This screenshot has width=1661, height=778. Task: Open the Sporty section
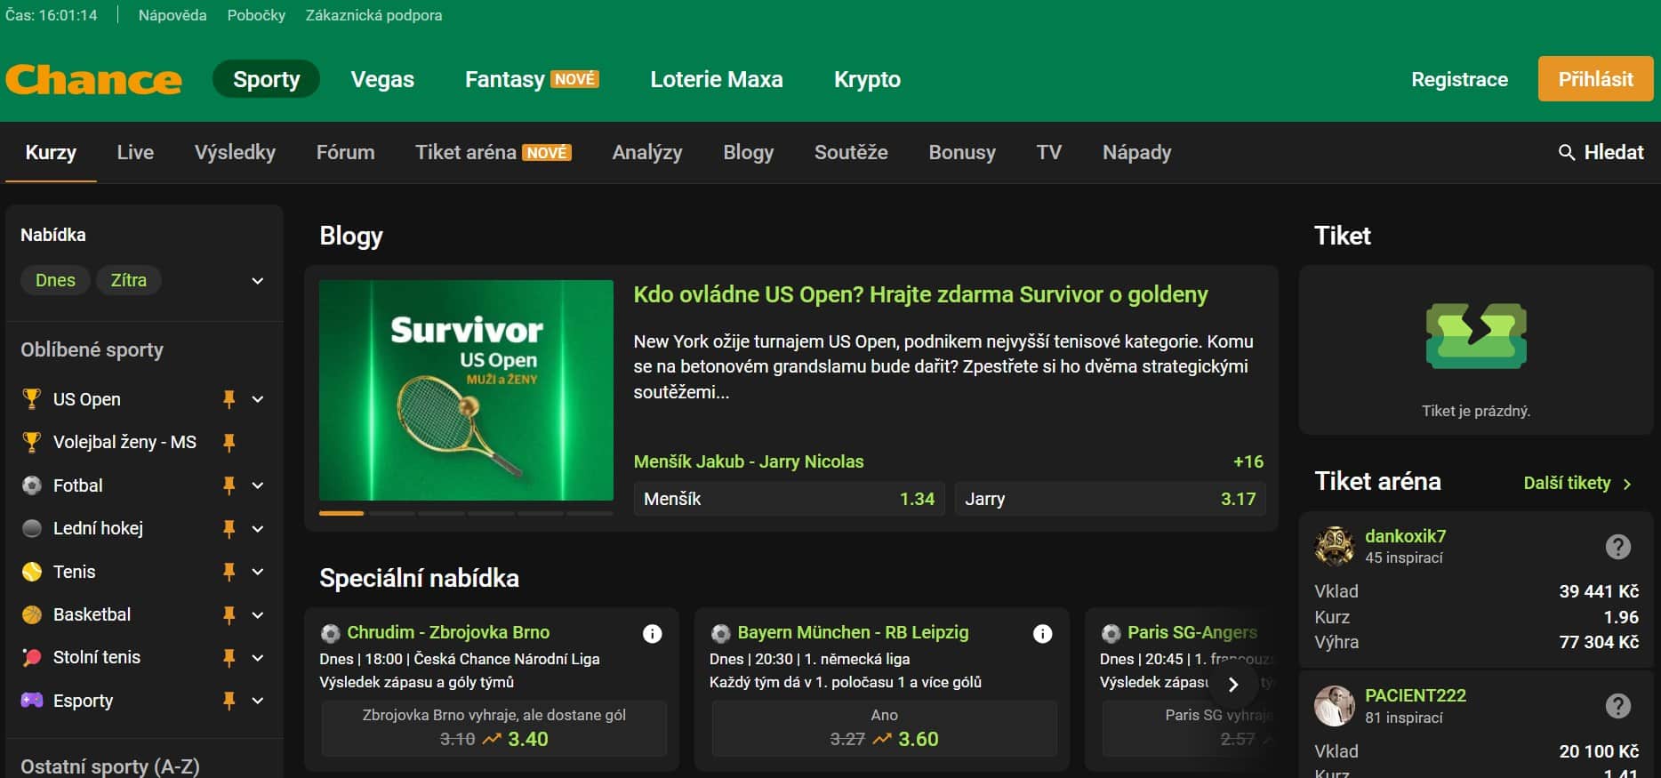coord(266,79)
